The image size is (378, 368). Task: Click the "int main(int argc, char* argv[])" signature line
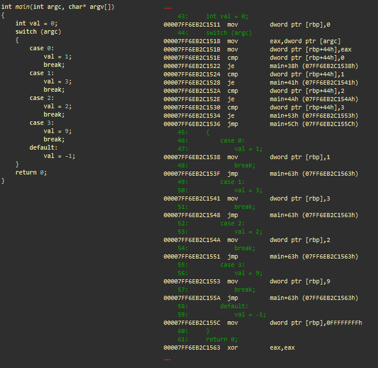point(58,7)
